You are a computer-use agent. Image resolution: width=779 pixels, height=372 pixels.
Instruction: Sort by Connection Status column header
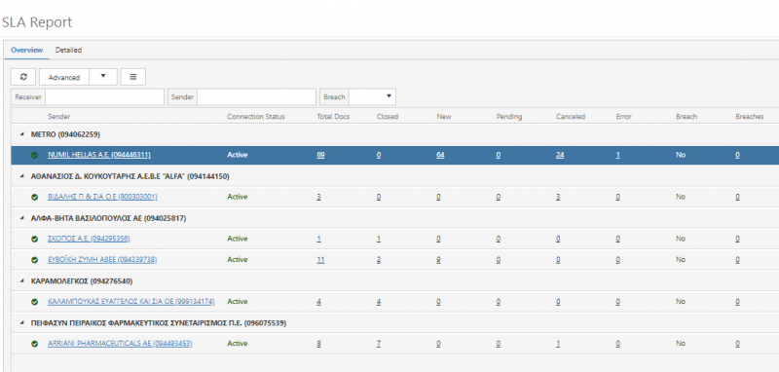tap(256, 117)
